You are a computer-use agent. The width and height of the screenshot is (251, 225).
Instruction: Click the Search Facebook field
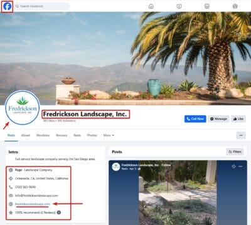click(x=42, y=6)
